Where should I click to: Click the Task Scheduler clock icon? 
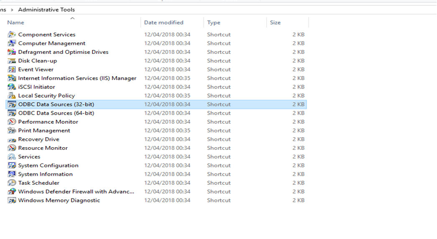pos(12,183)
